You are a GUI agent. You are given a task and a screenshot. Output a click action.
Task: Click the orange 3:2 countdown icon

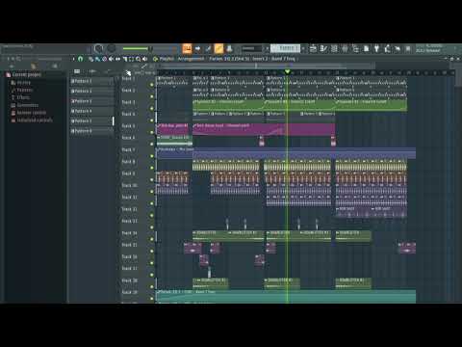pyautogui.click(x=187, y=48)
